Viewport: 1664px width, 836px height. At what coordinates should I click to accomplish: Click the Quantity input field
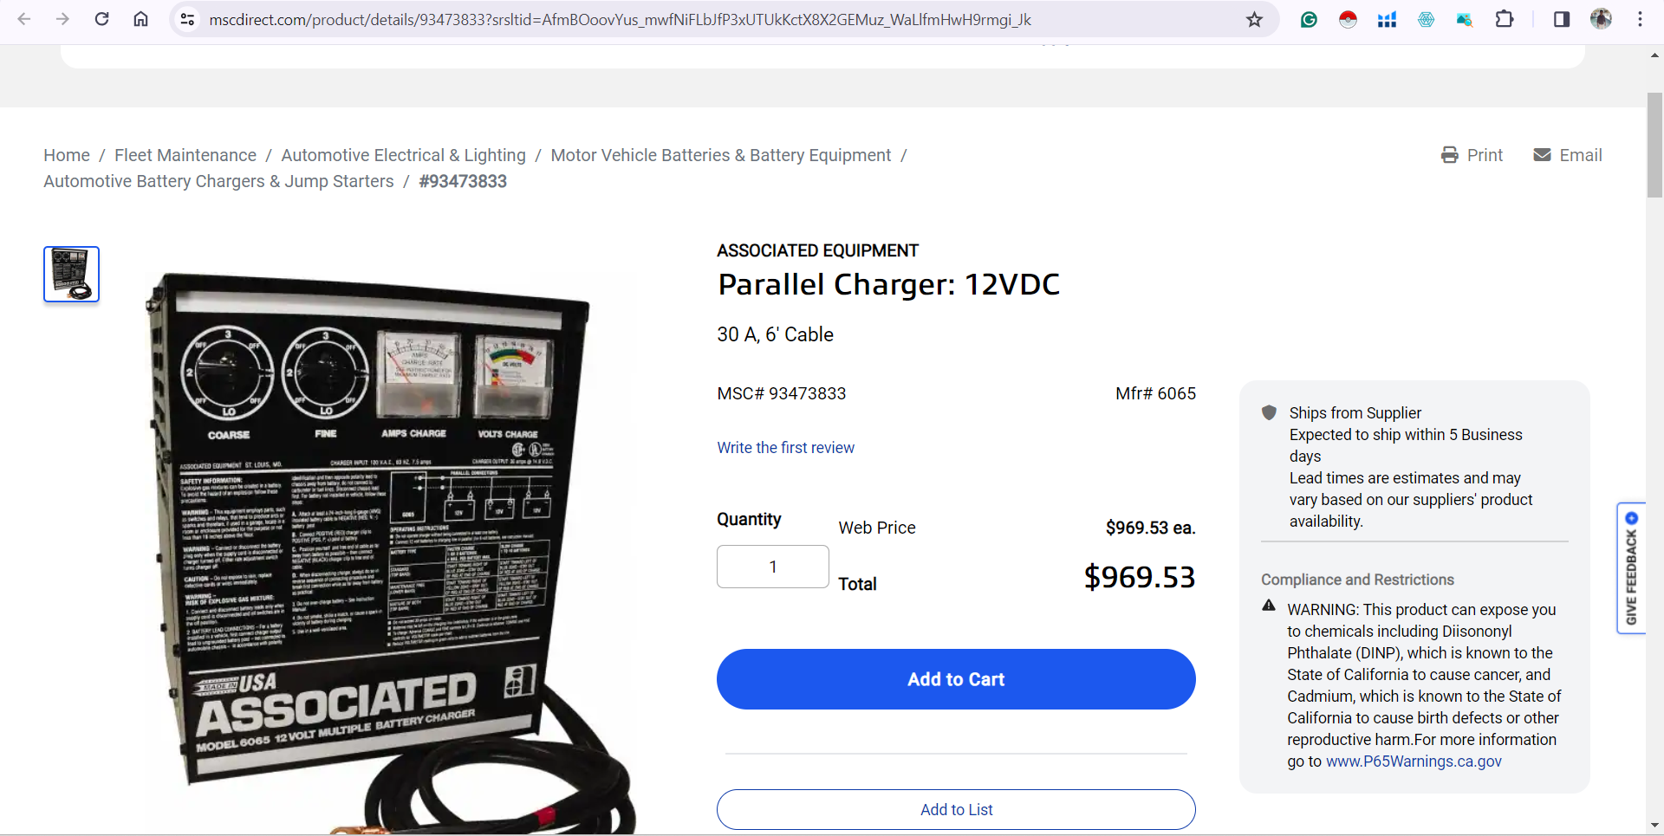pos(773,567)
